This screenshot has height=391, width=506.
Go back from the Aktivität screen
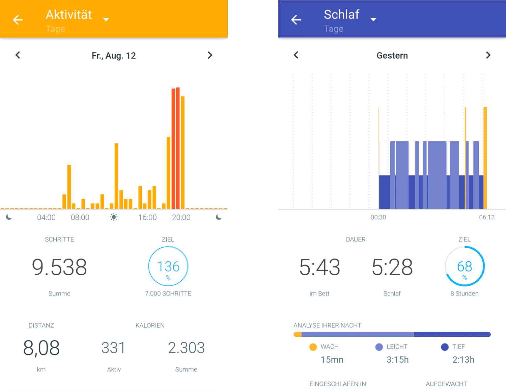pos(18,20)
